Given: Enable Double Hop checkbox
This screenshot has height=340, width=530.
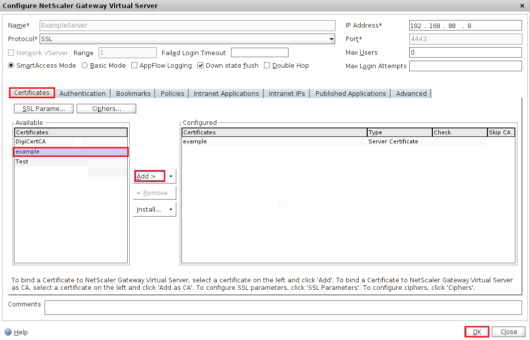Looking at the screenshot, I should click(267, 66).
